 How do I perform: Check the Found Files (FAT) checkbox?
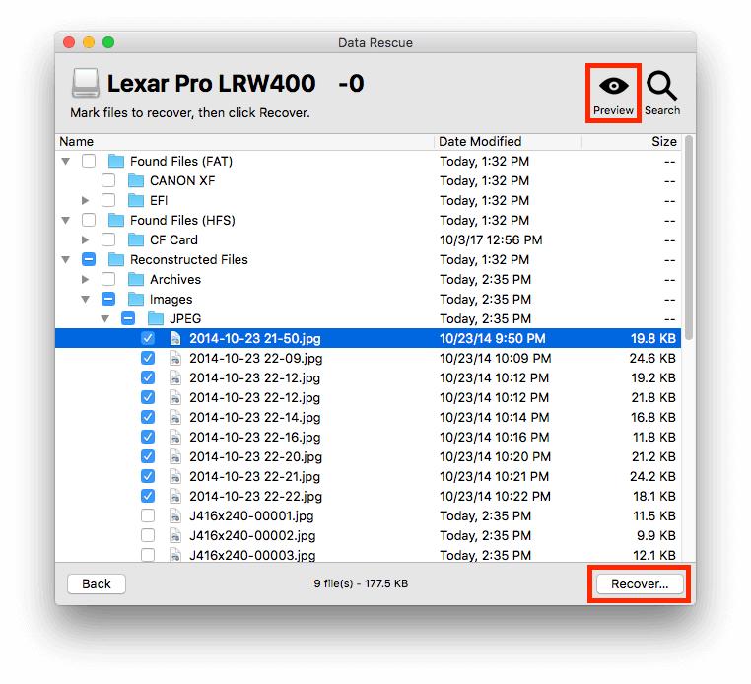tap(89, 161)
